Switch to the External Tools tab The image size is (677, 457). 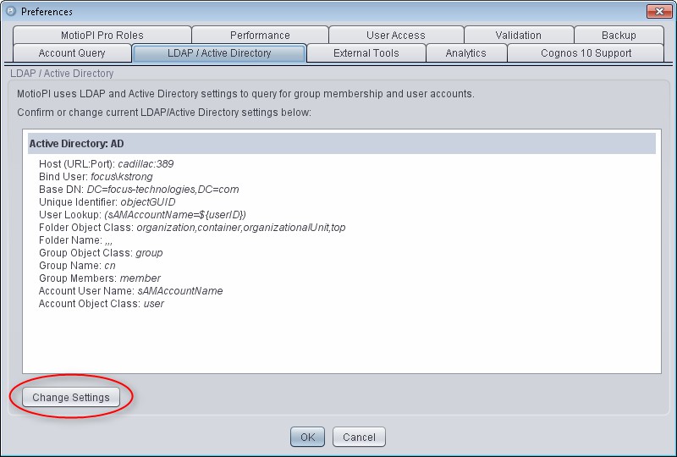[x=366, y=53]
